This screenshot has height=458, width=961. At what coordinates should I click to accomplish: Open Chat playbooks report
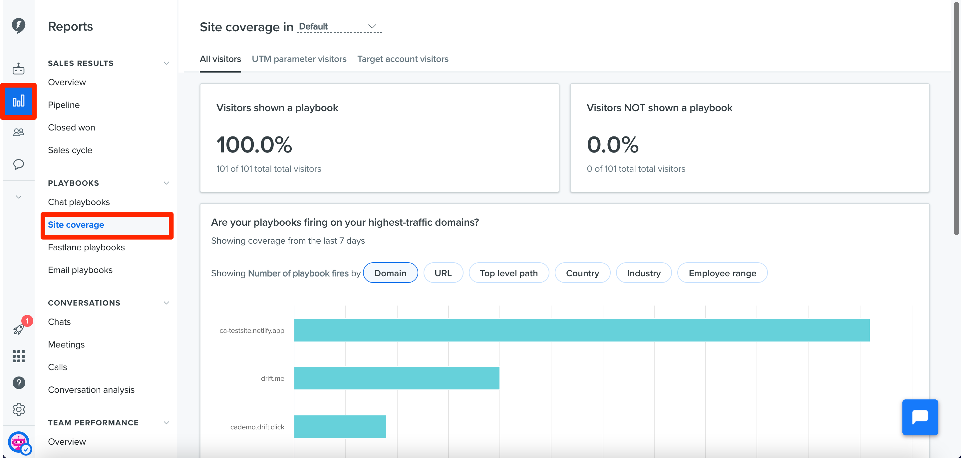(x=79, y=202)
